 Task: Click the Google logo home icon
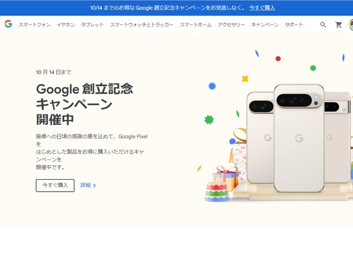(x=8, y=24)
